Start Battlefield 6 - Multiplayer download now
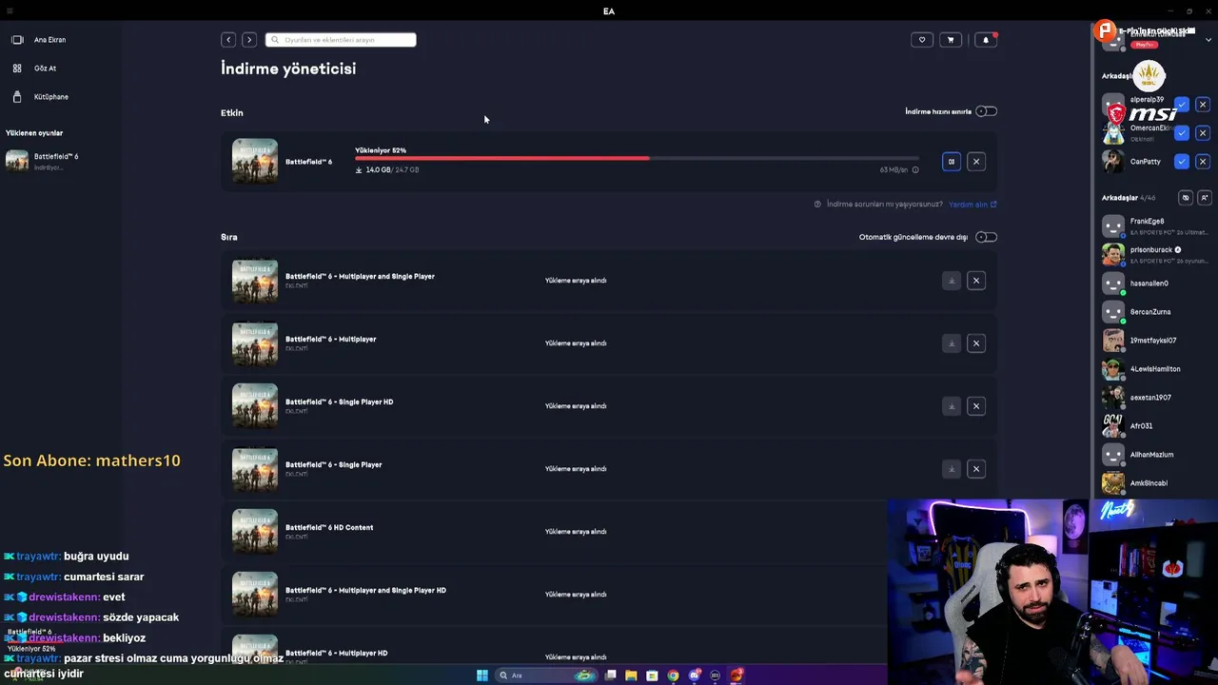 point(951,343)
